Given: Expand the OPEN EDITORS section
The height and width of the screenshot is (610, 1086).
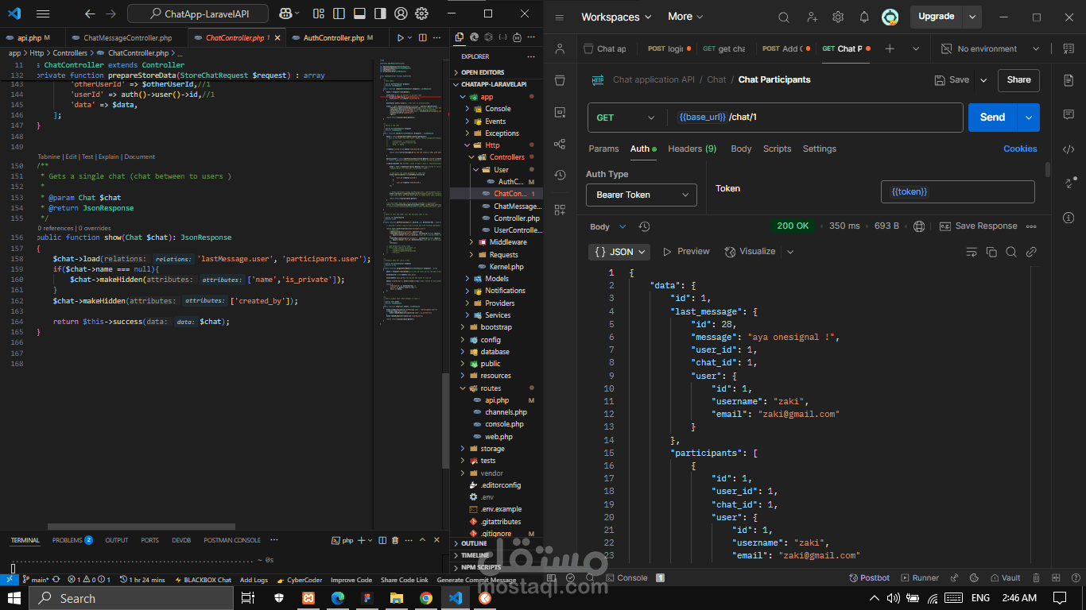Looking at the screenshot, I should 495,72.
